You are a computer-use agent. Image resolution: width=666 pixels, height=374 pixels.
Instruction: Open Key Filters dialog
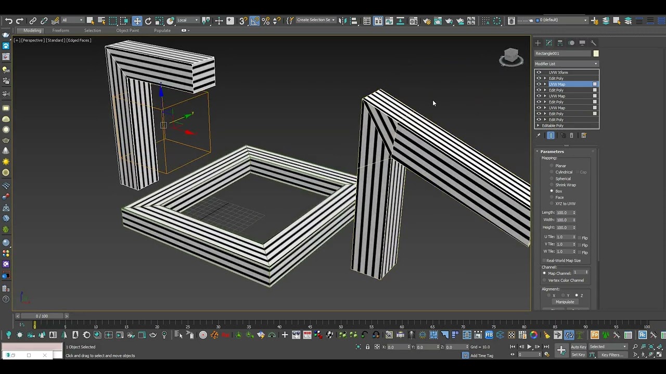pyautogui.click(x=612, y=355)
